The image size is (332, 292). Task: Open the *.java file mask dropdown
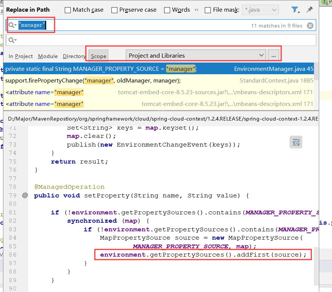[x=260, y=10]
